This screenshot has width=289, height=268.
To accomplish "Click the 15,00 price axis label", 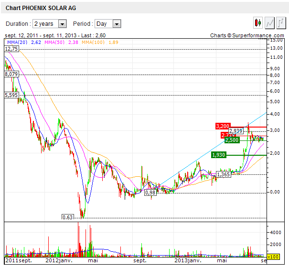I will click(276, 40).
